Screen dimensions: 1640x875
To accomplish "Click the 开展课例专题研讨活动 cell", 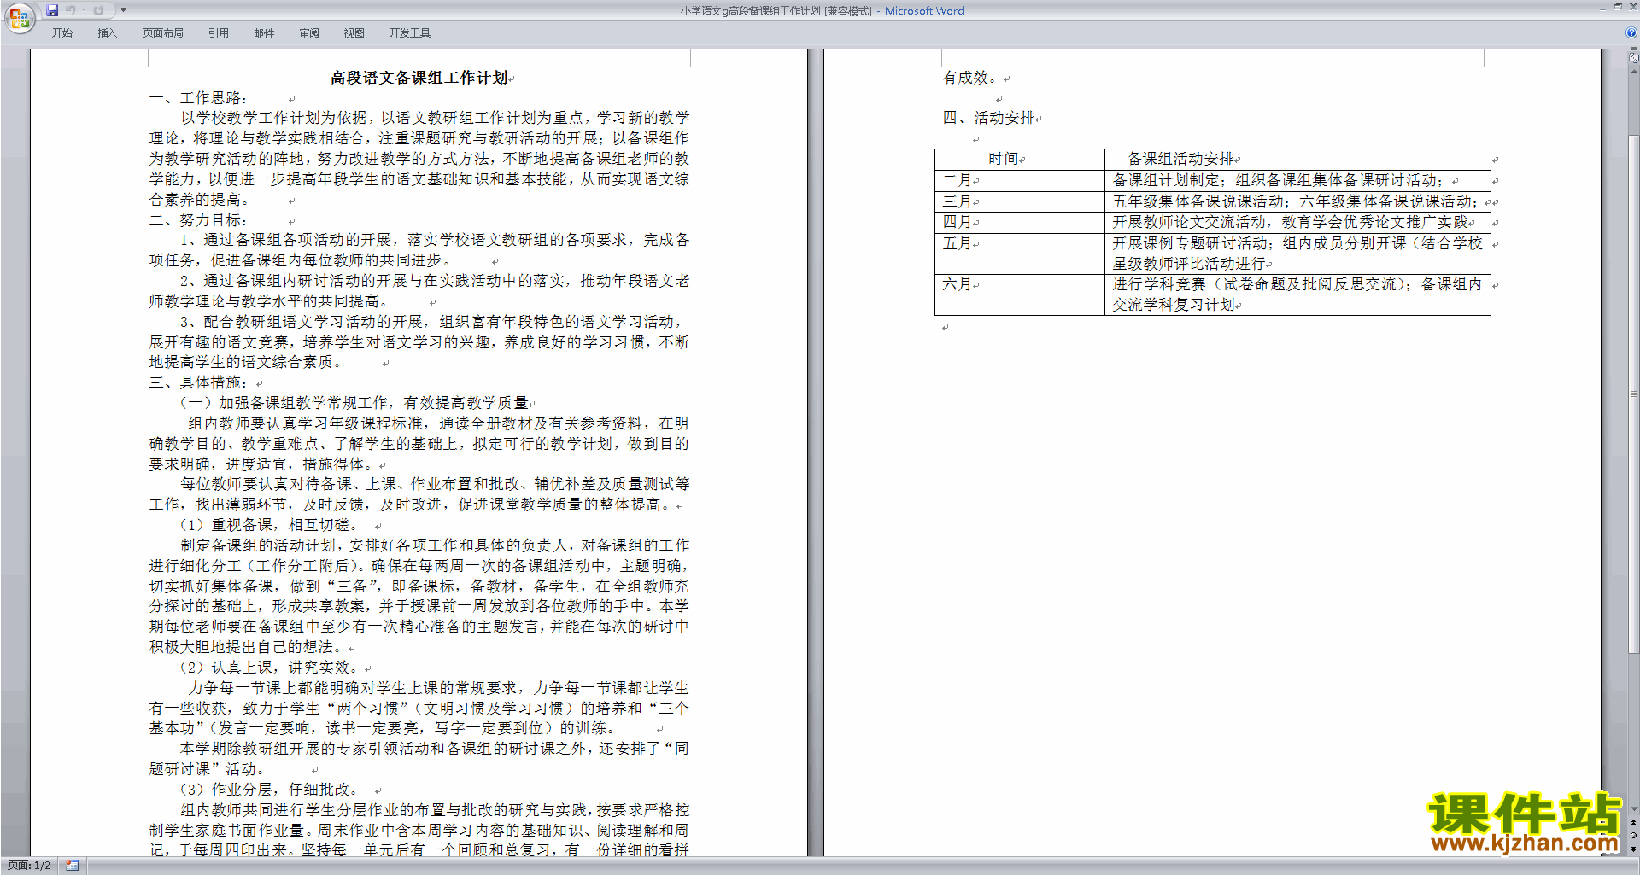I will point(1297,254).
